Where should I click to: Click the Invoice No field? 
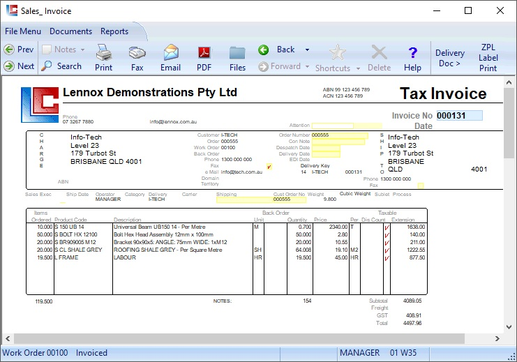(458, 116)
